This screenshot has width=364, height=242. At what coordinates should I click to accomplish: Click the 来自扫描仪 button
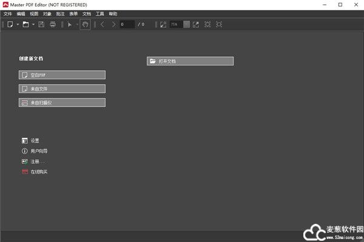point(62,103)
